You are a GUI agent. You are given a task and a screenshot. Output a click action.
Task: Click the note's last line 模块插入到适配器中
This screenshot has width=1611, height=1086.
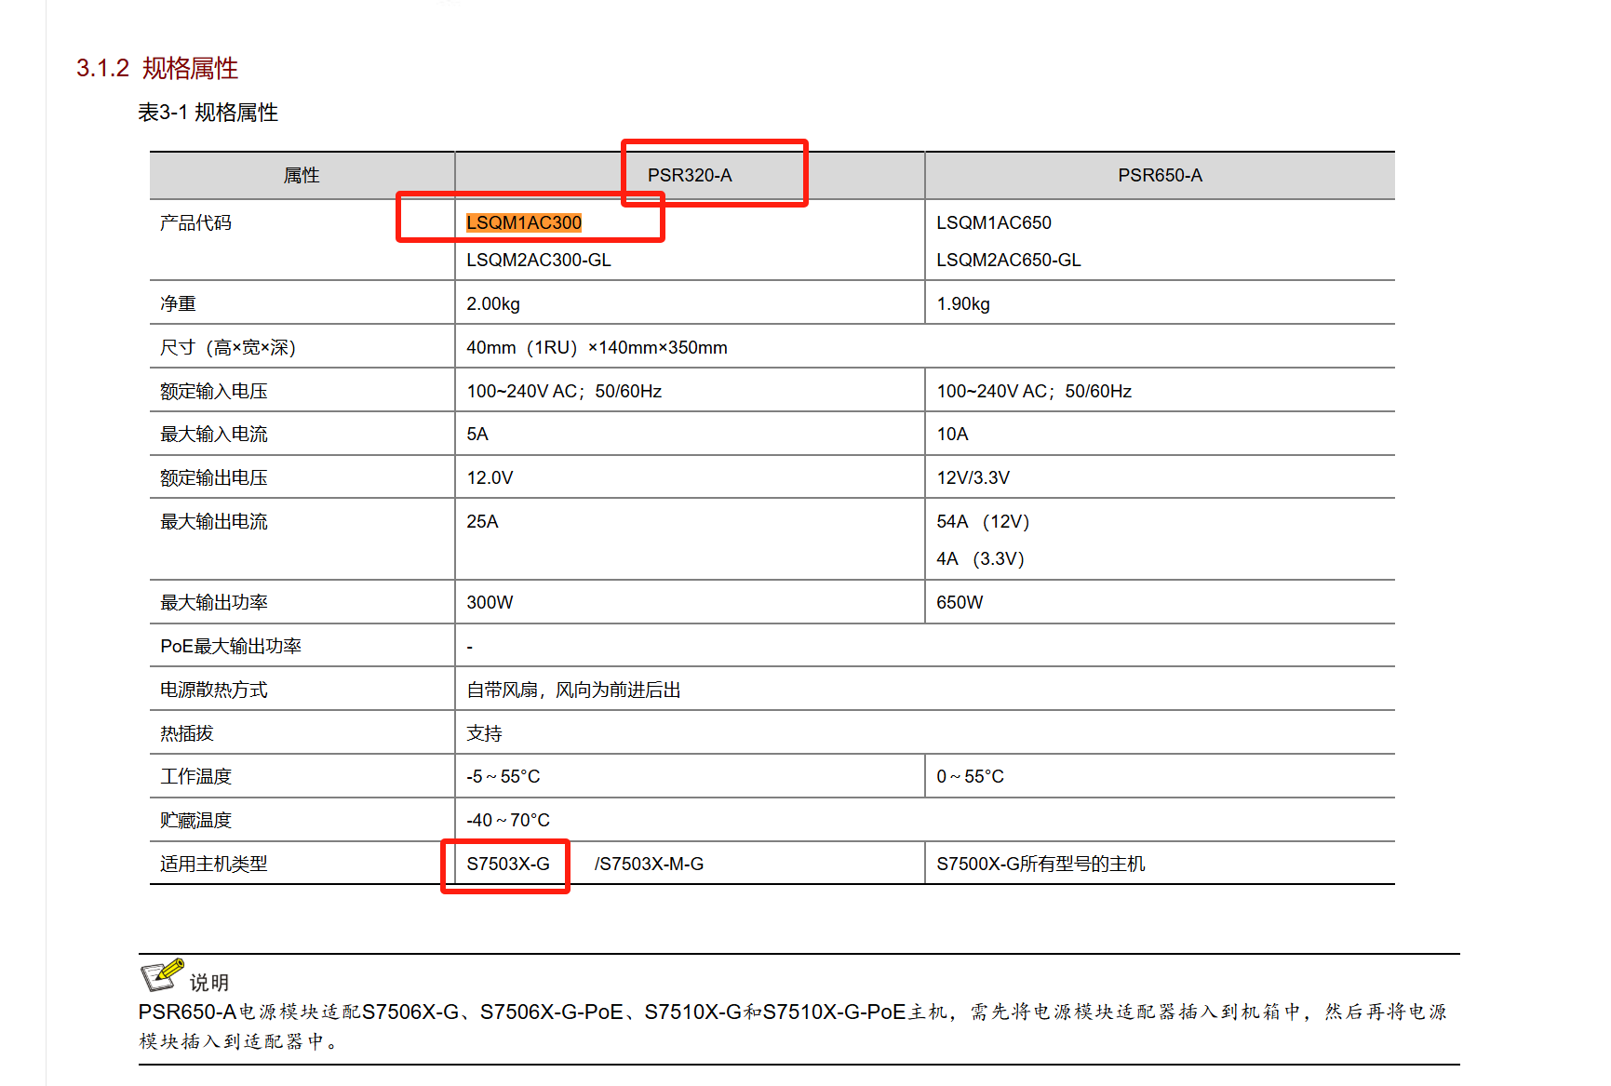(x=237, y=1041)
